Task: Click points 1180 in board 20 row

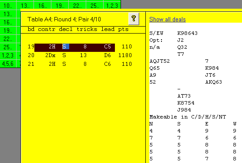Action: point(125,55)
